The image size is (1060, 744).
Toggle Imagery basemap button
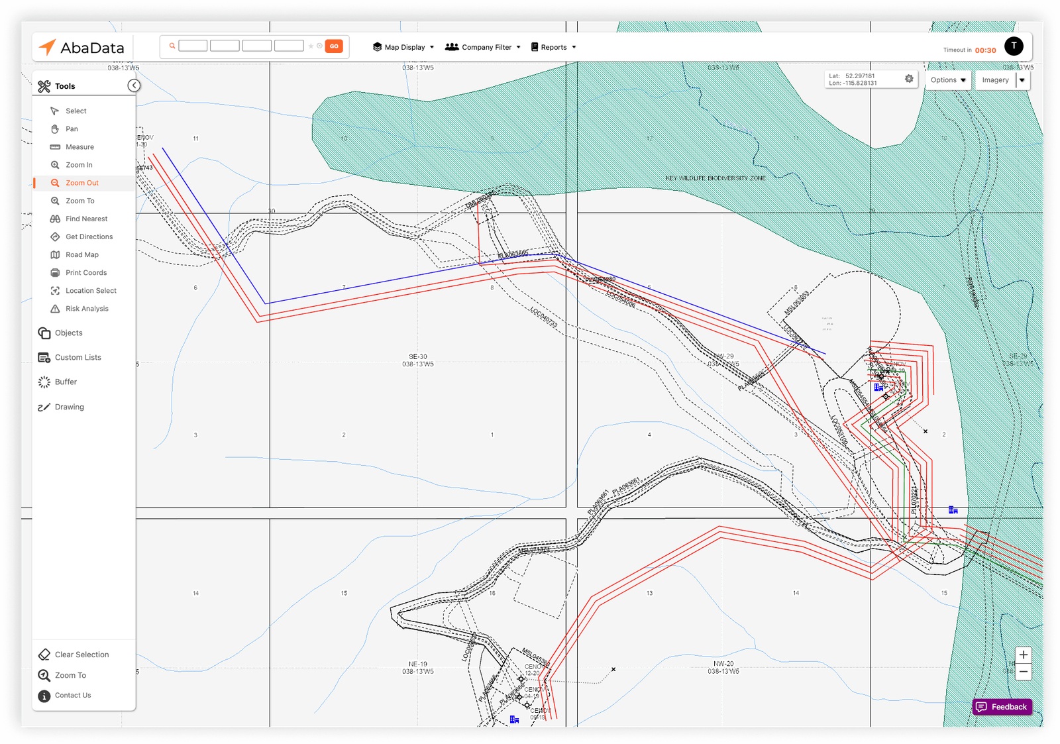(x=995, y=80)
